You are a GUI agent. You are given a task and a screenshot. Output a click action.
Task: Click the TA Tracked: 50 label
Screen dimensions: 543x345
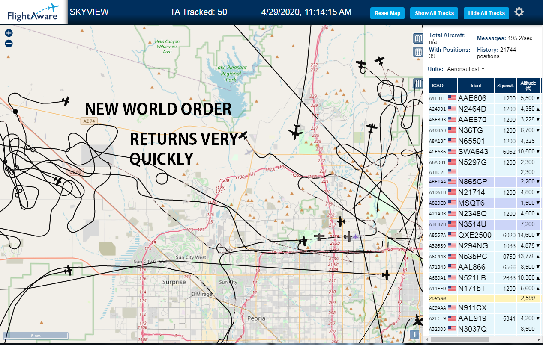(198, 12)
